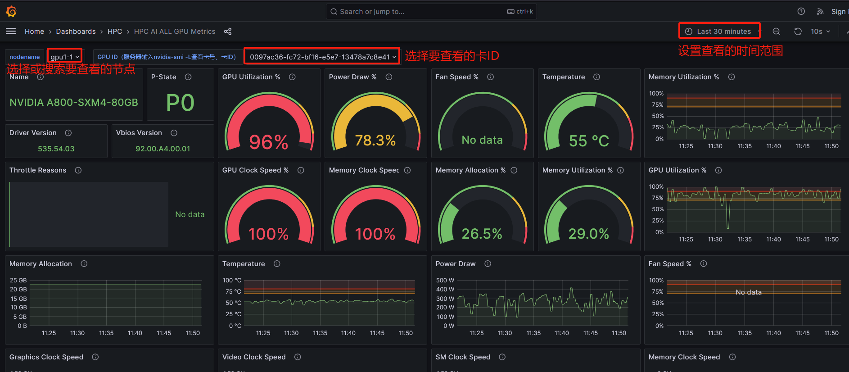The image size is (849, 372).
Task: Click the GPU ID variable label
Action: click(x=167, y=57)
